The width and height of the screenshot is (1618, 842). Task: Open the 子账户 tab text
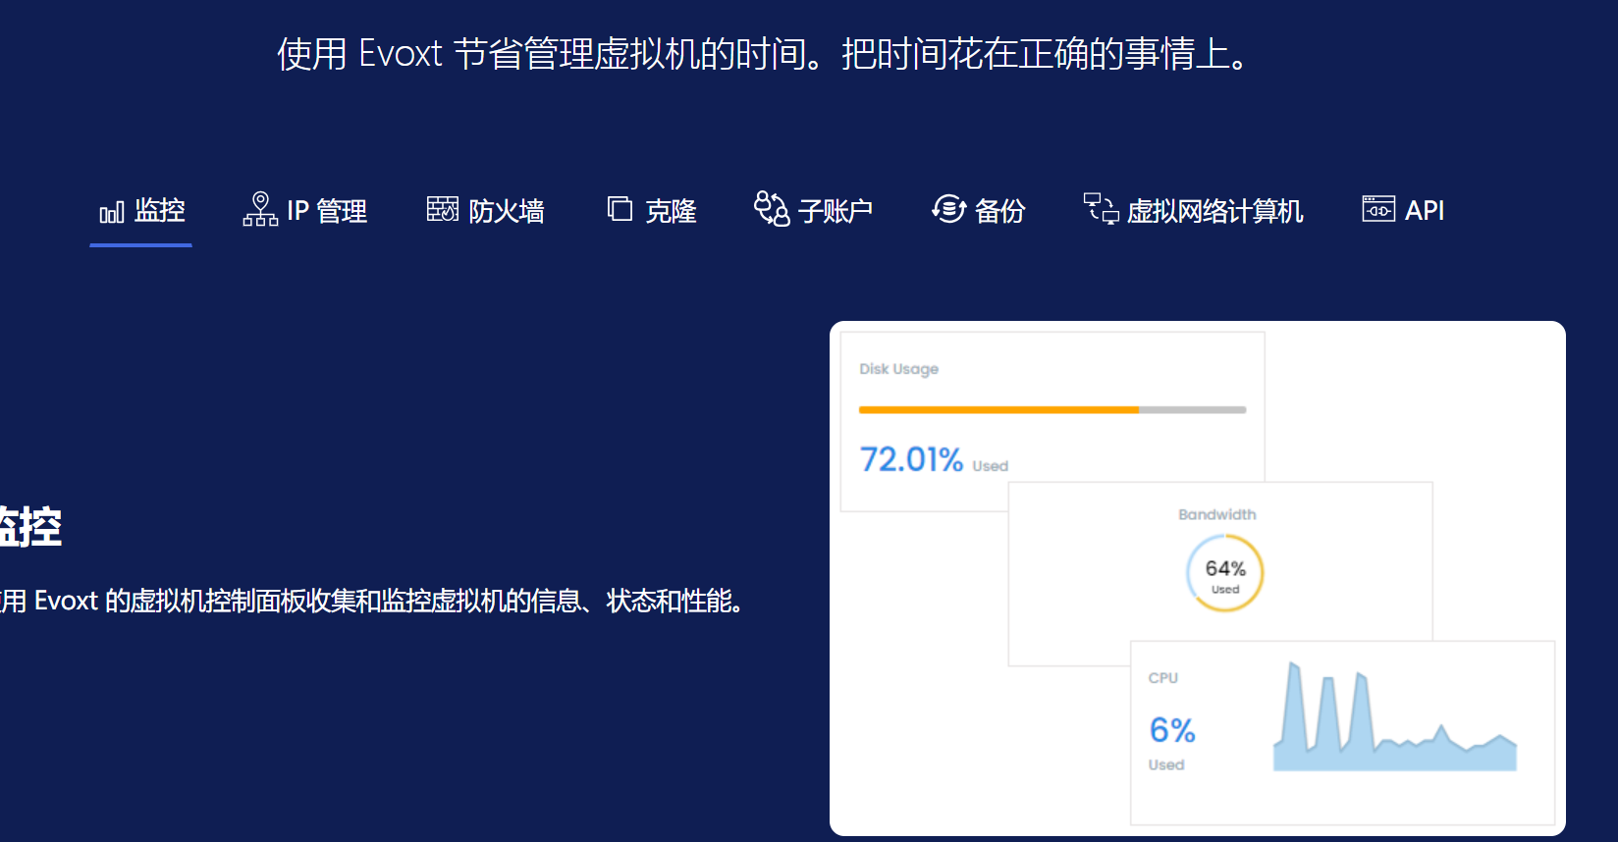[836, 211]
